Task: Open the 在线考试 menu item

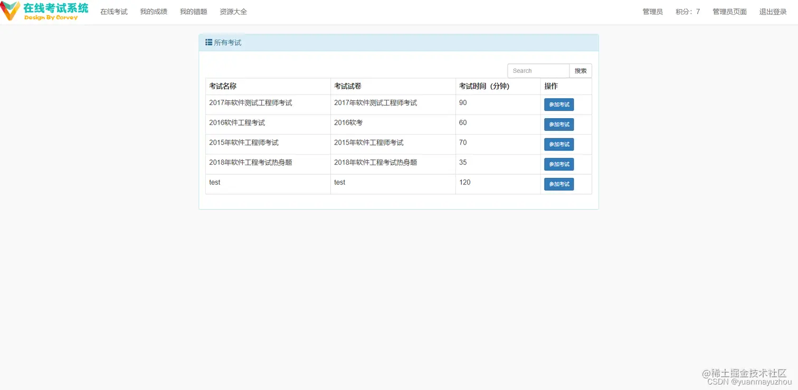Action: click(114, 12)
